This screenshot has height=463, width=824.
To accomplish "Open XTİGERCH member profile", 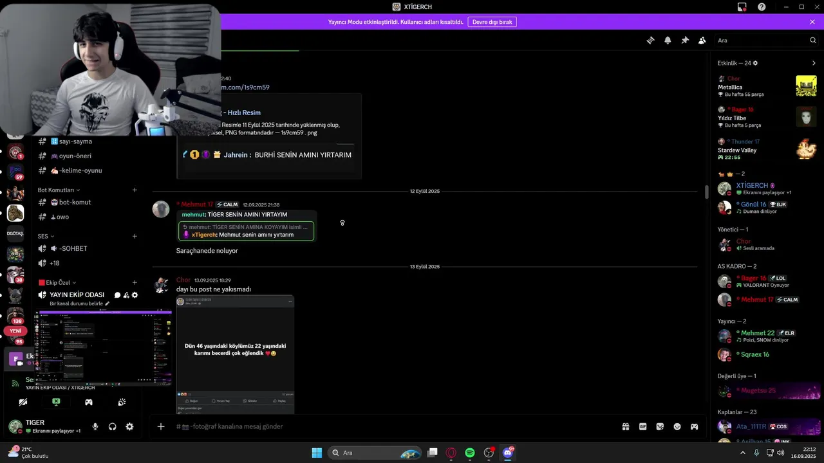I will point(767,188).
